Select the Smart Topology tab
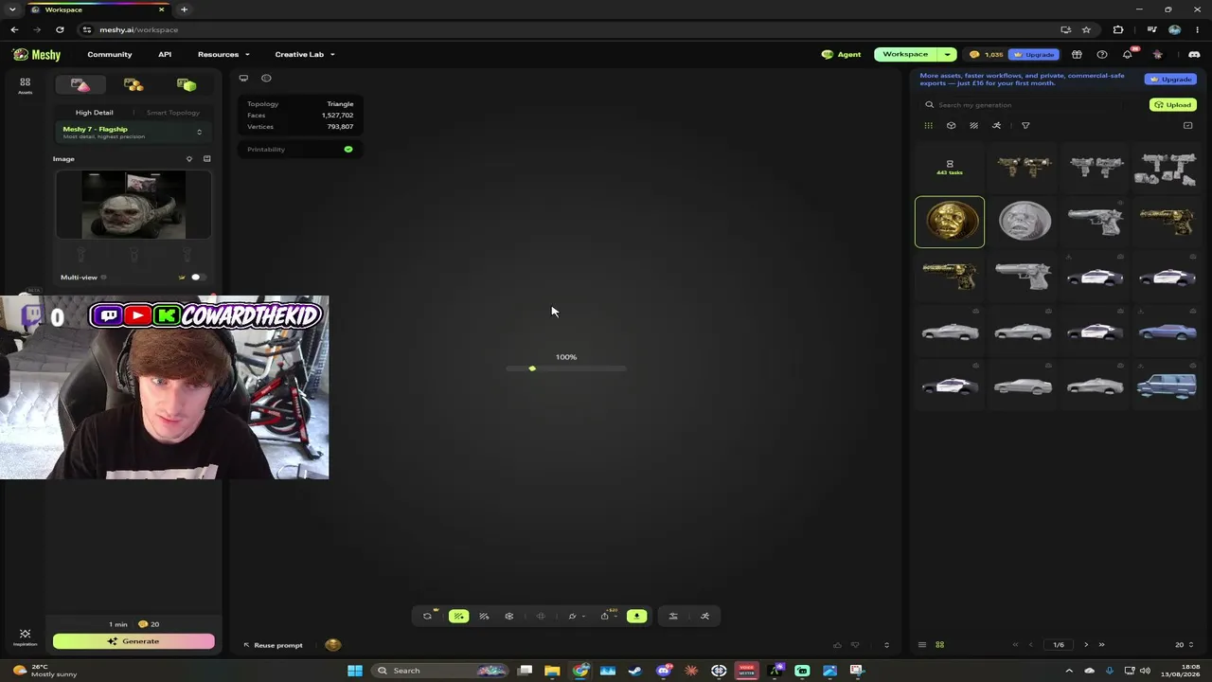This screenshot has width=1212, height=682. tap(173, 113)
